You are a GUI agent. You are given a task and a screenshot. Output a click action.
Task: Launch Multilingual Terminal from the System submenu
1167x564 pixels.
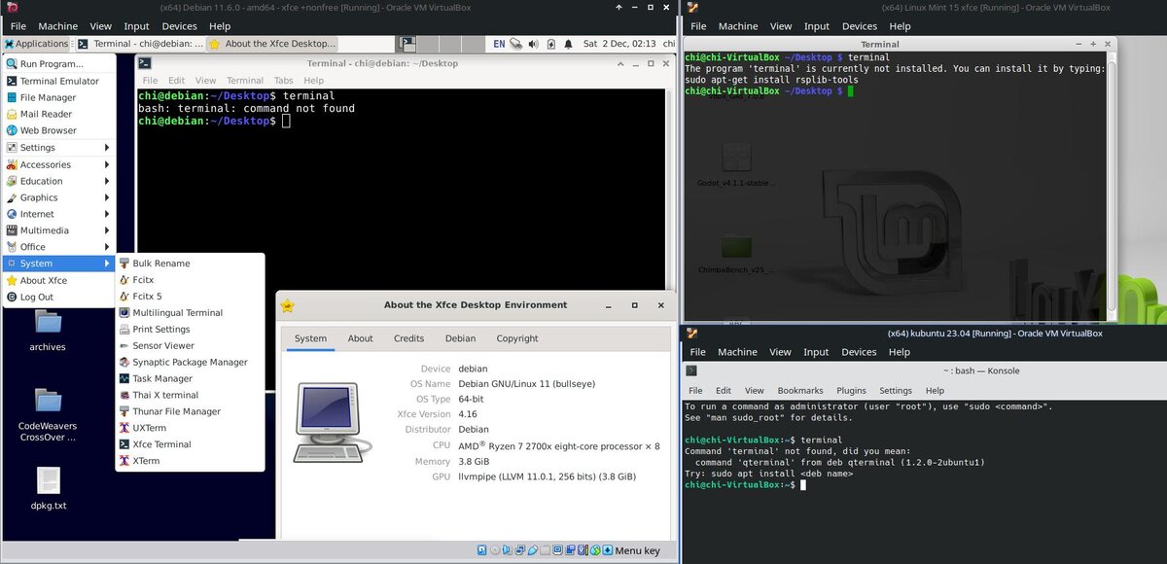(x=190, y=313)
